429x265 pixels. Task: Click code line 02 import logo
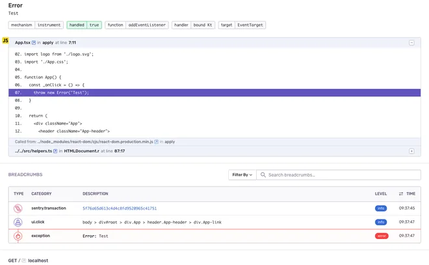point(58,54)
